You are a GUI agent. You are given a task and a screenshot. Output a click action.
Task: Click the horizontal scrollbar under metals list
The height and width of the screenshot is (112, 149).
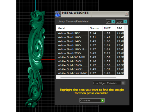coord(88,77)
